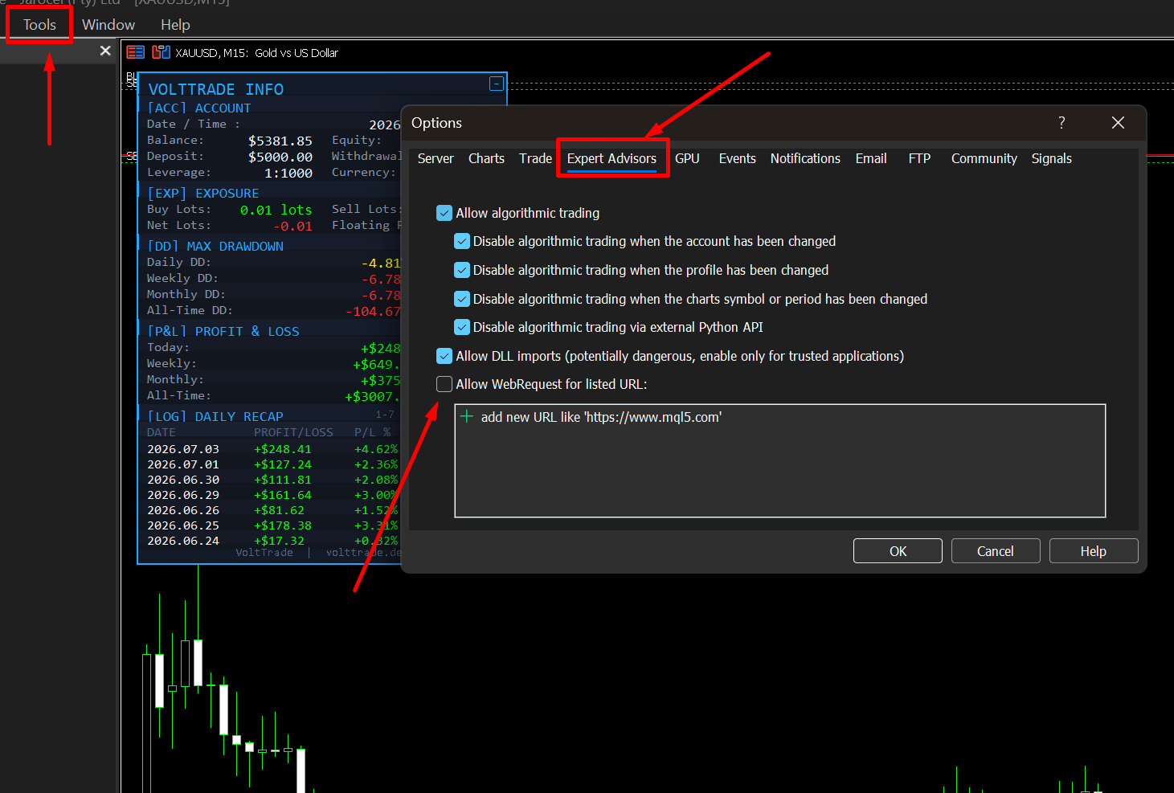This screenshot has width=1174, height=793.
Task: Click the Buy Lots value 0.01 lots
Action: (276, 210)
